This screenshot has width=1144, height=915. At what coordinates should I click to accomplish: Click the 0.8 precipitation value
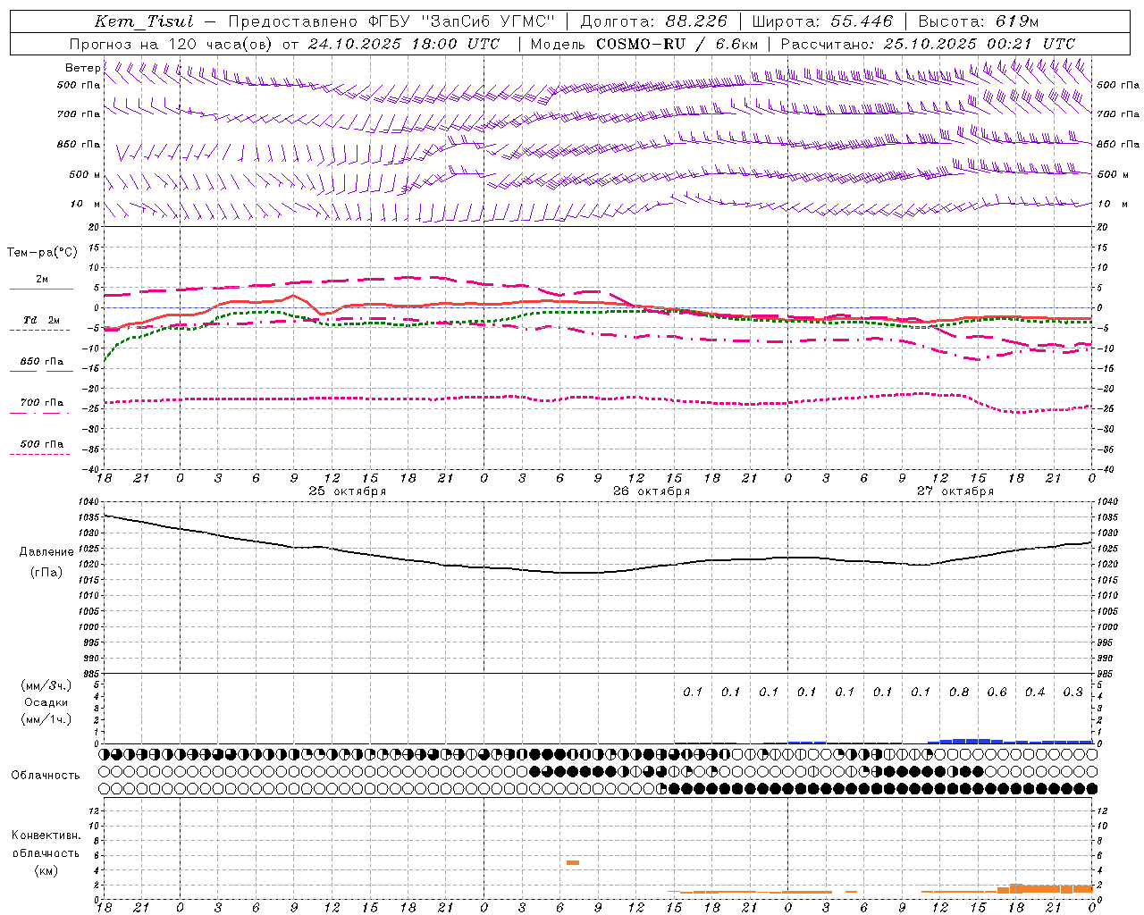pos(959,692)
